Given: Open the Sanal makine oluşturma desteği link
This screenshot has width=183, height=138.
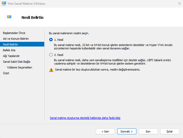Looking at the screenshot, I should tap(85, 118).
